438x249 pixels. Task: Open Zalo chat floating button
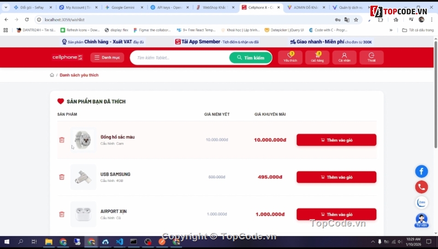[x=421, y=203]
